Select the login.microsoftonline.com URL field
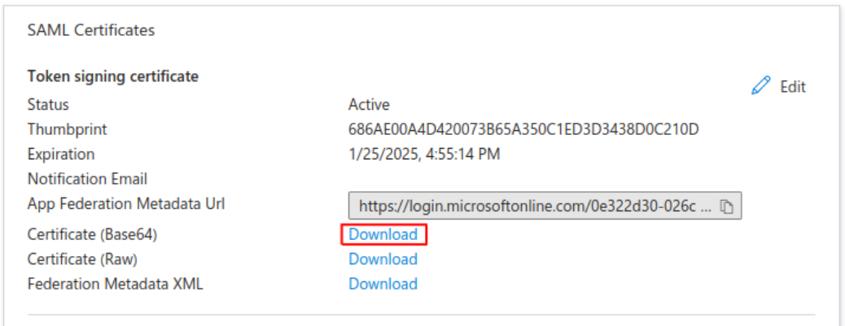This screenshot has height=326, width=845. pos(545,206)
